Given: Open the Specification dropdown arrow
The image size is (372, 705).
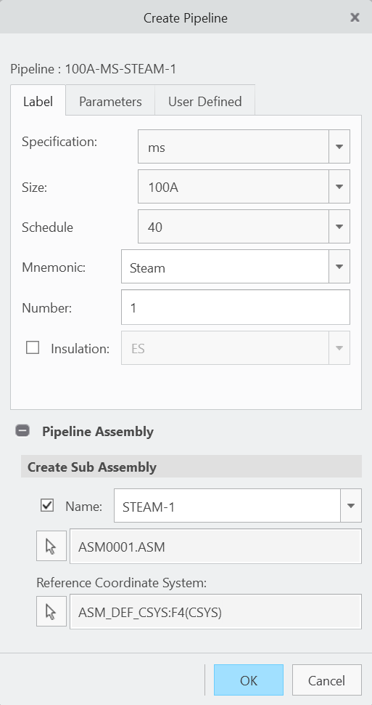Looking at the screenshot, I should coord(339,147).
